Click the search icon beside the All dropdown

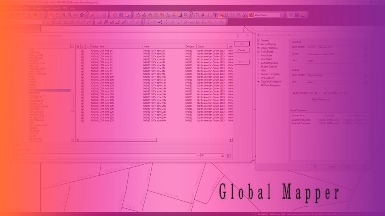[x=228, y=155]
